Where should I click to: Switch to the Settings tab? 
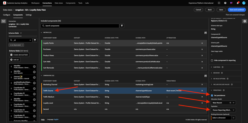click(29, 15)
